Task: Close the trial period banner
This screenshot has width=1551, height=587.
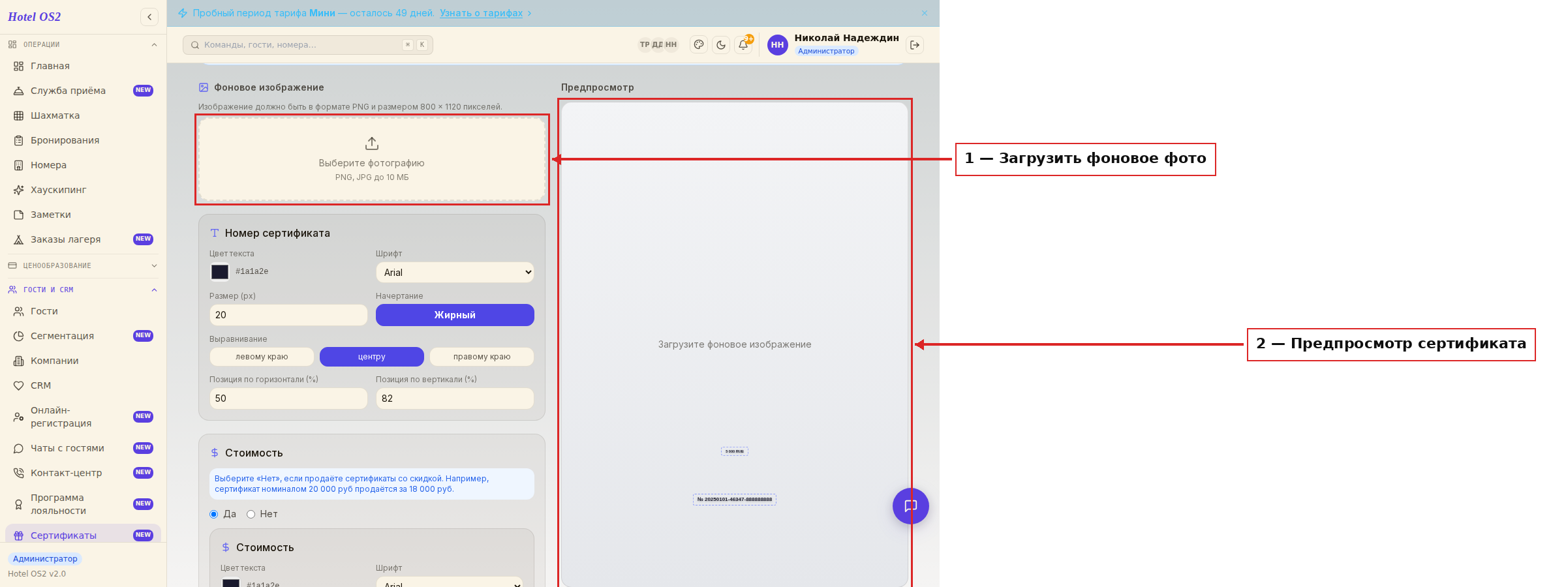Action: [x=925, y=13]
